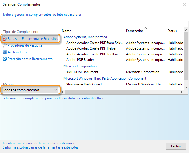Click Habilitado status of XML DOM Document
Screen dimensions: 189x153
(x=175, y=72)
